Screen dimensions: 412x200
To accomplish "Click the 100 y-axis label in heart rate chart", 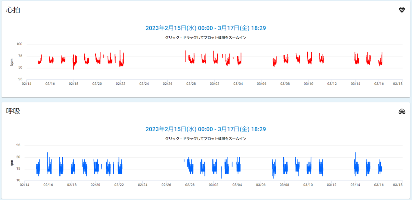I will [x=19, y=44].
